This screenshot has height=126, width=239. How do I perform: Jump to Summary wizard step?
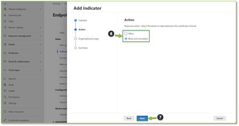coord(75,48)
